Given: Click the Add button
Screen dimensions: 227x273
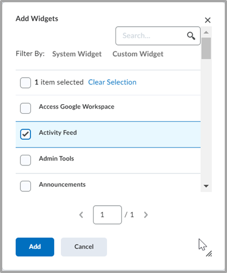Looking at the screenshot, I should (x=35, y=247).
